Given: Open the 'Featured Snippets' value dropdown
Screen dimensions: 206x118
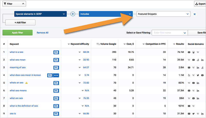Looking at the screenshot, I should (163, 14).
